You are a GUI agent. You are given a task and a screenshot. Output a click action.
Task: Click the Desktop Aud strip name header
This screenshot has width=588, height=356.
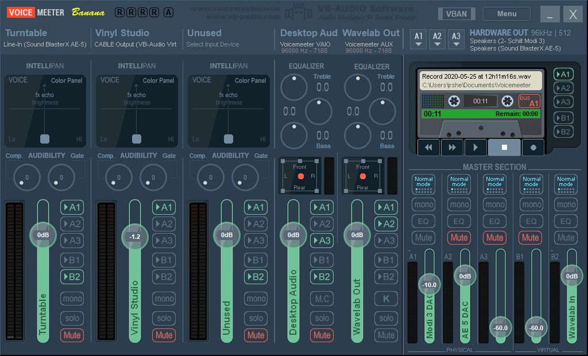pyautogui.click(x=308, y=33)
